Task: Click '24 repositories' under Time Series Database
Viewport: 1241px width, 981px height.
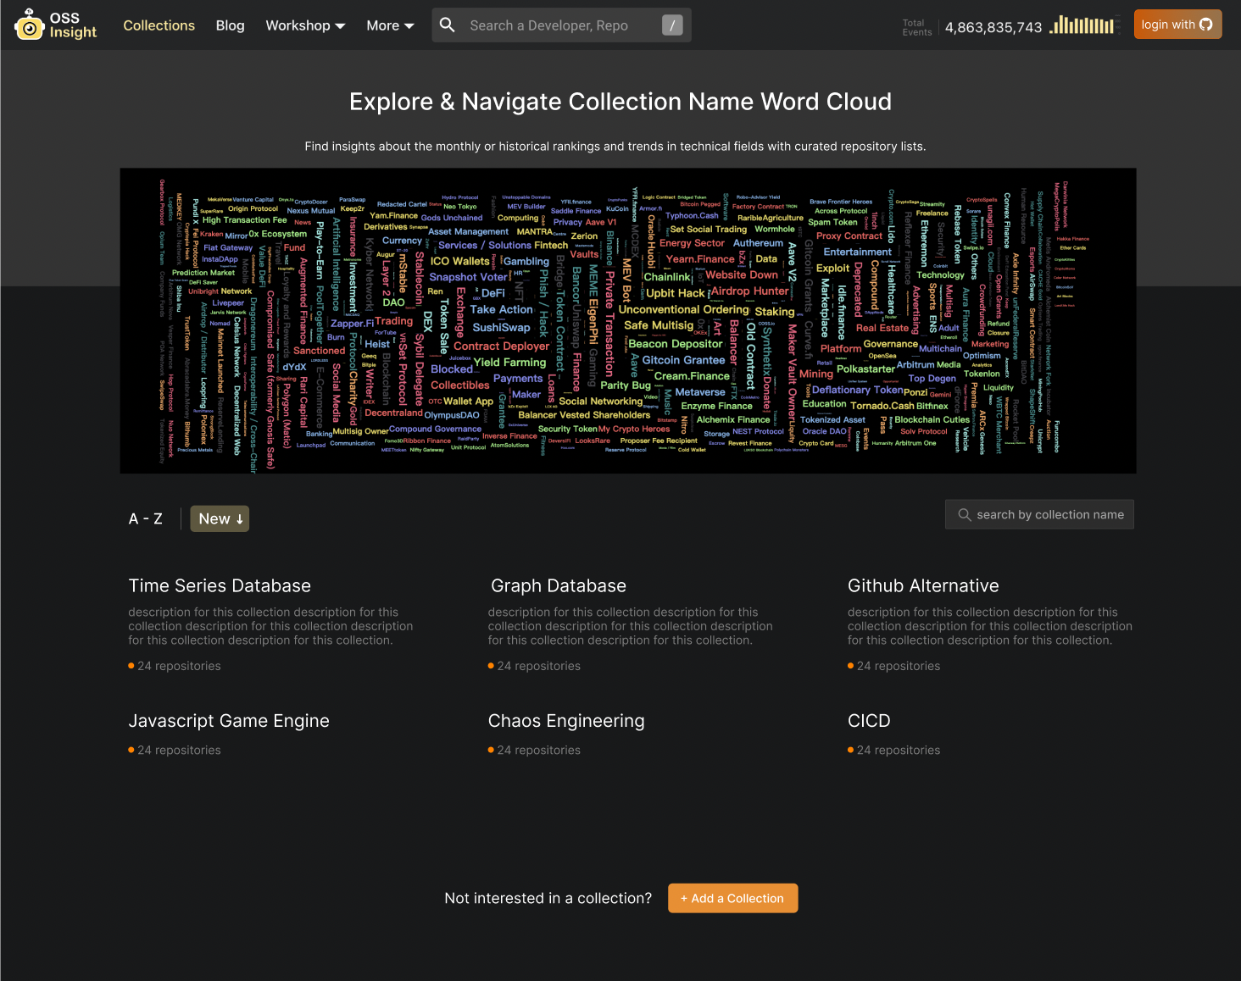Action: (179, 666)
